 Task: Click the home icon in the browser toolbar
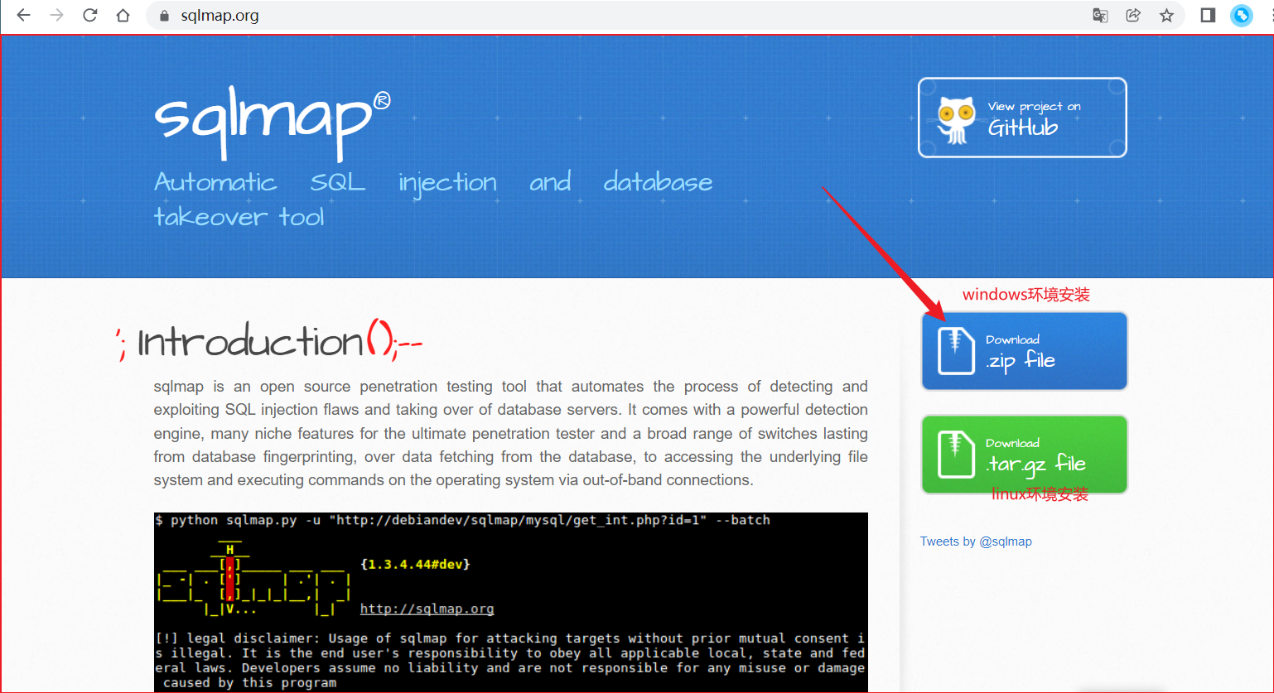[x=123, y=15]
